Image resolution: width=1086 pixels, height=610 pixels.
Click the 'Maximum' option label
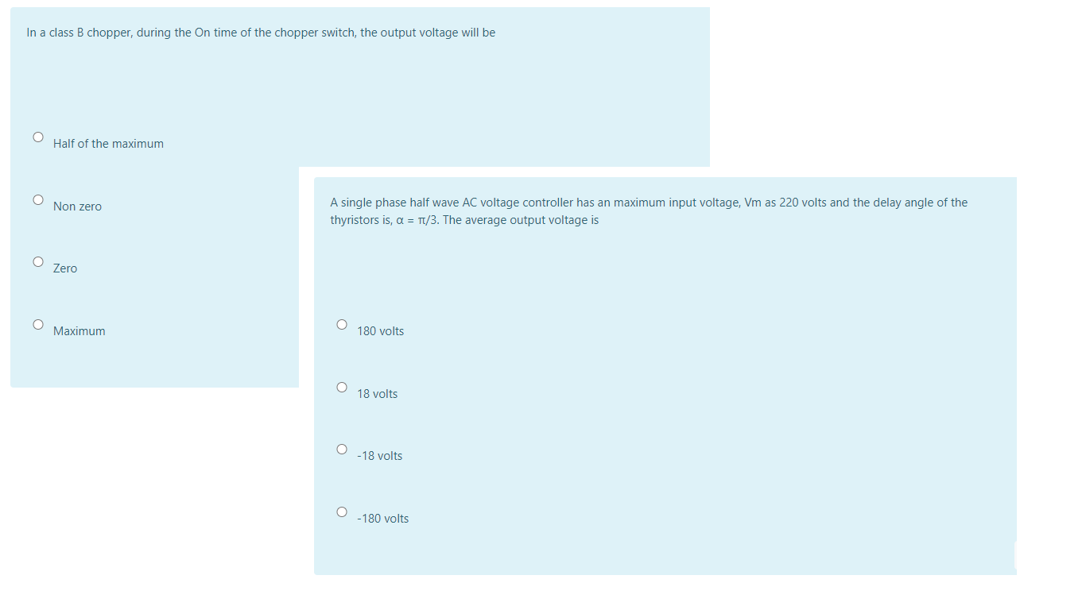pos(79,331)
